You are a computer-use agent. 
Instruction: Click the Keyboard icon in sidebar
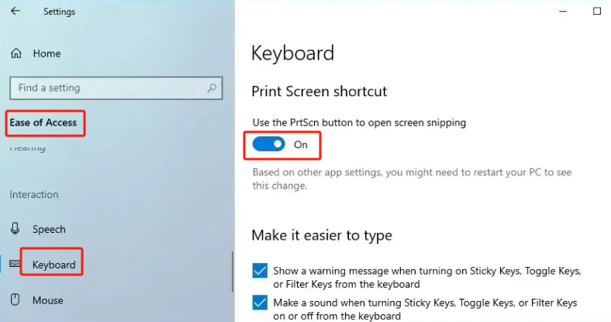point(15,265)
